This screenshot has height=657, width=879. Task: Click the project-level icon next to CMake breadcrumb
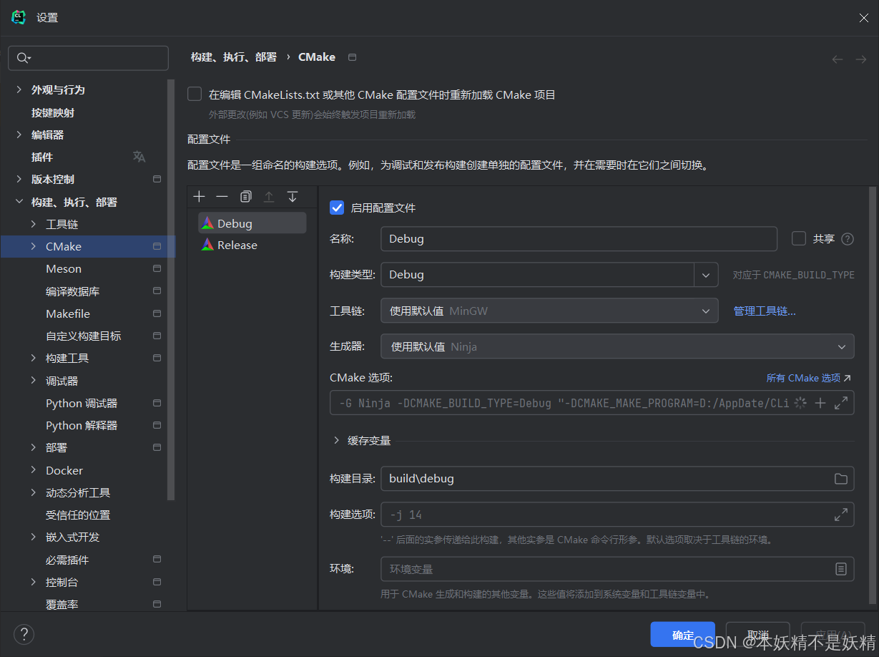(x=352, y=57)
